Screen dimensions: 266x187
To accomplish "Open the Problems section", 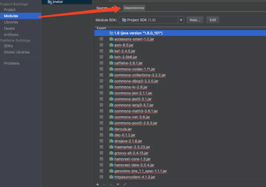I will [12, 63].
